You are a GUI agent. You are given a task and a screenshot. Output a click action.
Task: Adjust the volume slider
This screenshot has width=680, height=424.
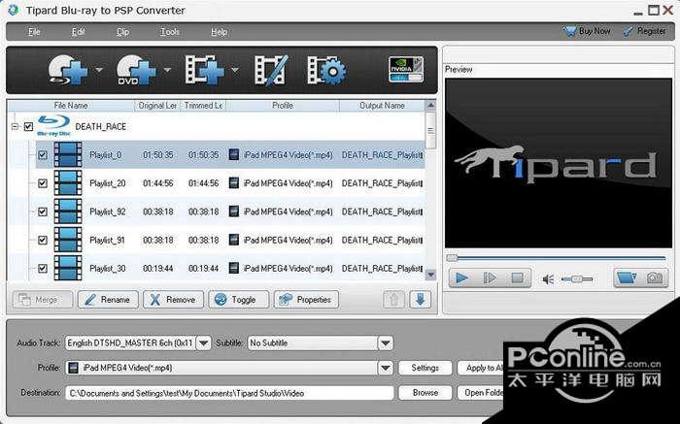tap(577, 279)
